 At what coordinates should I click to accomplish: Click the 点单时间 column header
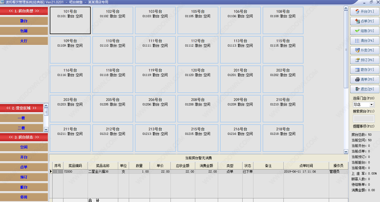coord(306,166)
